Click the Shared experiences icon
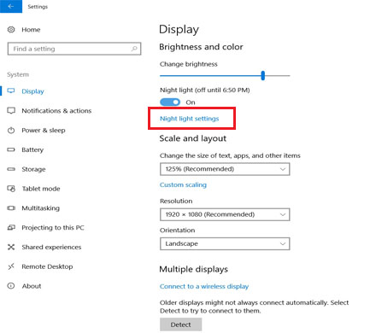This screenshot has height=333, width=376. [11, 247]
